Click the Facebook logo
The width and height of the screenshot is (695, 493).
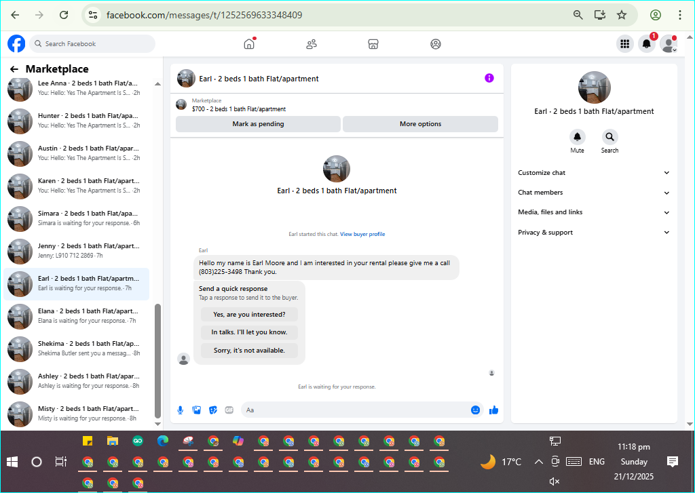pyautogui.click(x=16, y=44)
